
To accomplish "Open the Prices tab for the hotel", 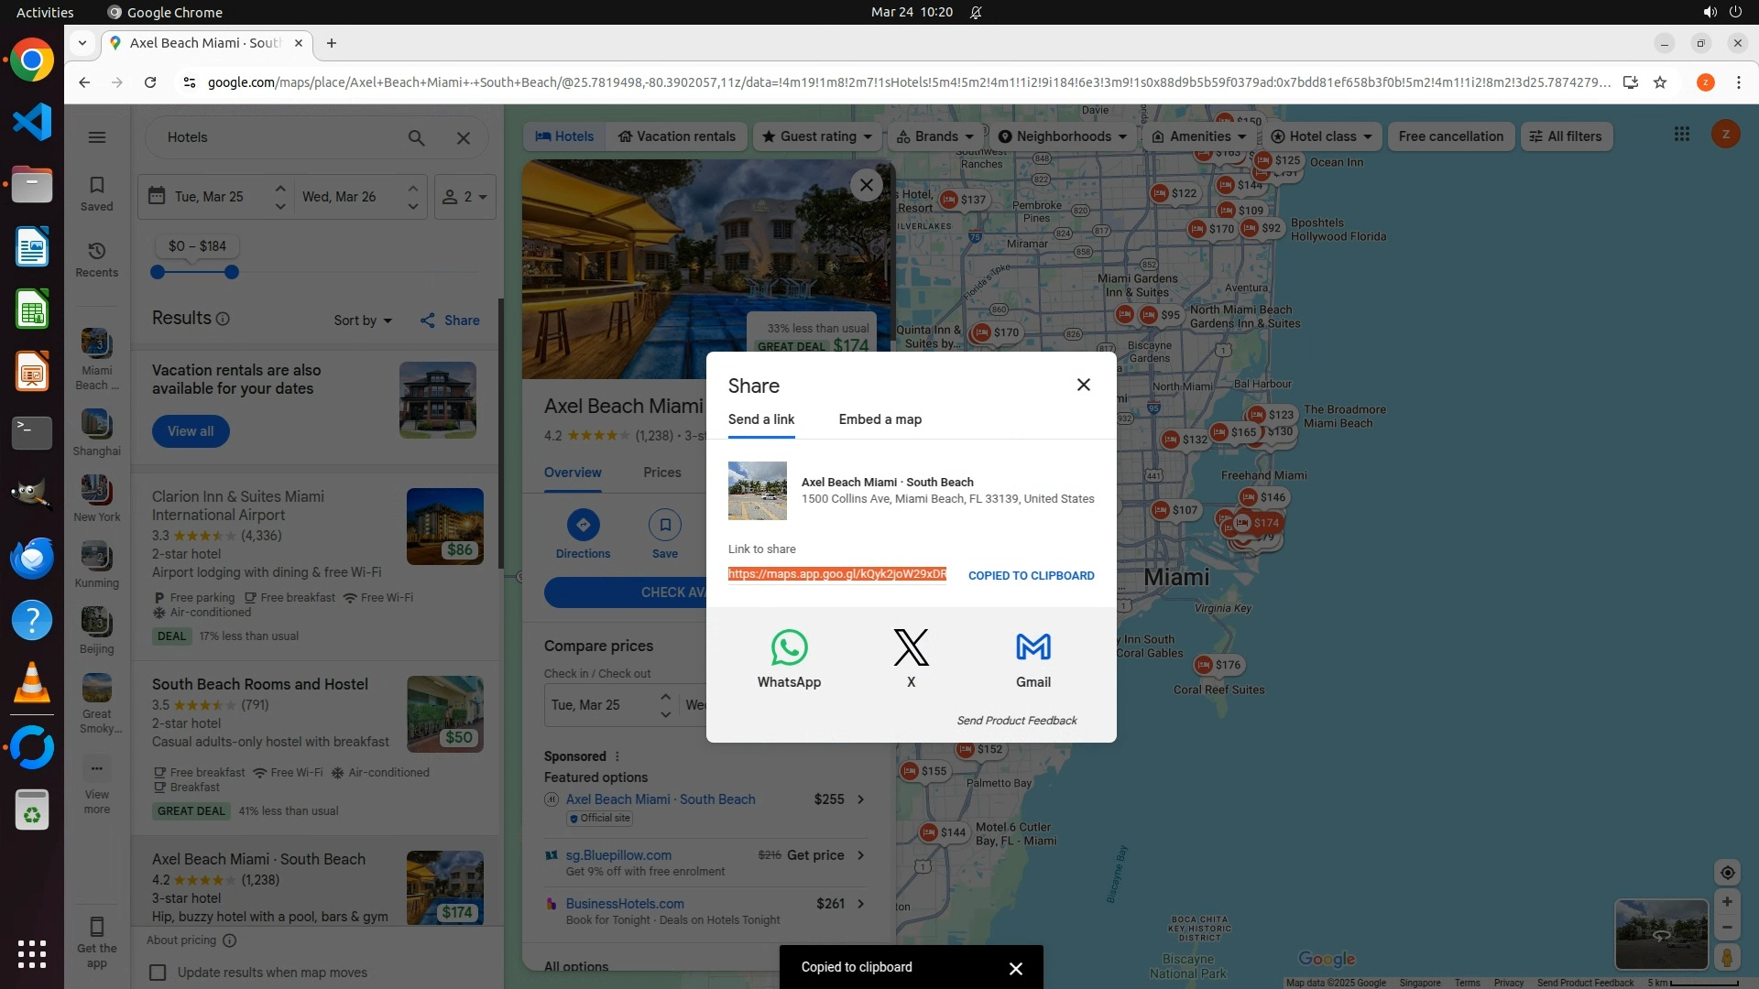I will pyautogui.click(x=661, y=473).
